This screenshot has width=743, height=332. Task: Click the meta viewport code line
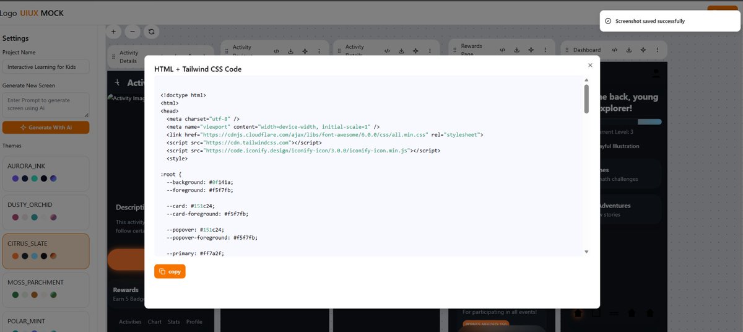[273, 126]
